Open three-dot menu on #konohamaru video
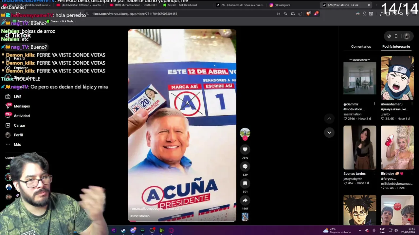 click(412, 104)
